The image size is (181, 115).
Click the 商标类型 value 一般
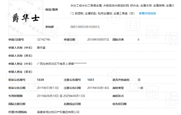pyautogui.click(x=141, y=88)
